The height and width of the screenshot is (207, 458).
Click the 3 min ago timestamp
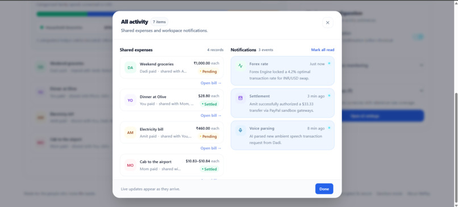[316, 96]
